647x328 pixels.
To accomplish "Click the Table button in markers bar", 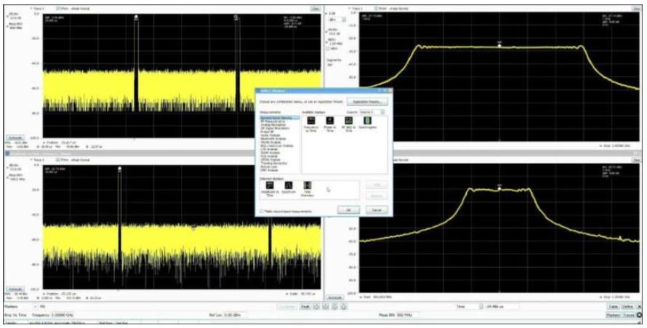I will point(612,307).
